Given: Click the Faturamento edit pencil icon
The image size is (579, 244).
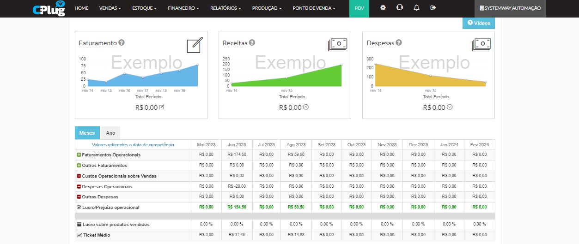Looking at the screenshot, I should click(194, 45).
